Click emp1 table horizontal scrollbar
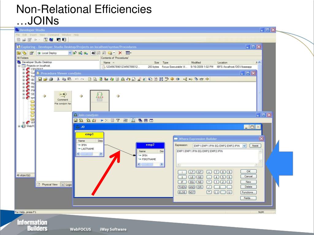 click(x=90, y=154)
